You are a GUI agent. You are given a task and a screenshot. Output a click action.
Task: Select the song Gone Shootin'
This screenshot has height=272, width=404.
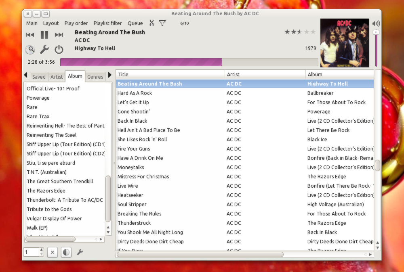pyautogui.click(x=245, y=111)
